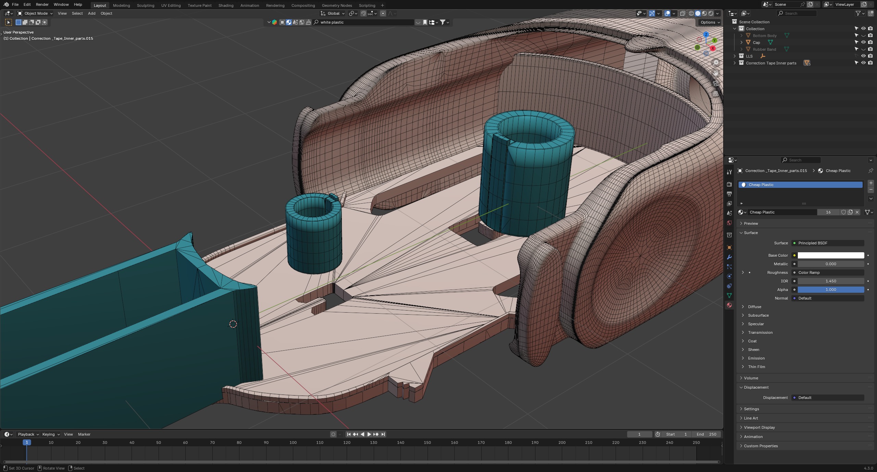Image resolution: width=877 pixels, height=472 pixels.
Task: Open the Modifiers properties tab
Action: click(x=729, y=257)
